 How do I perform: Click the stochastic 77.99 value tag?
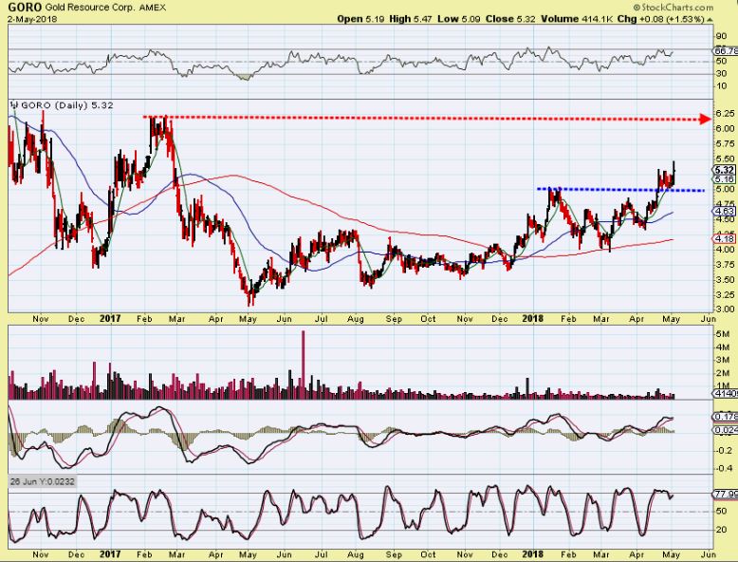726,495
